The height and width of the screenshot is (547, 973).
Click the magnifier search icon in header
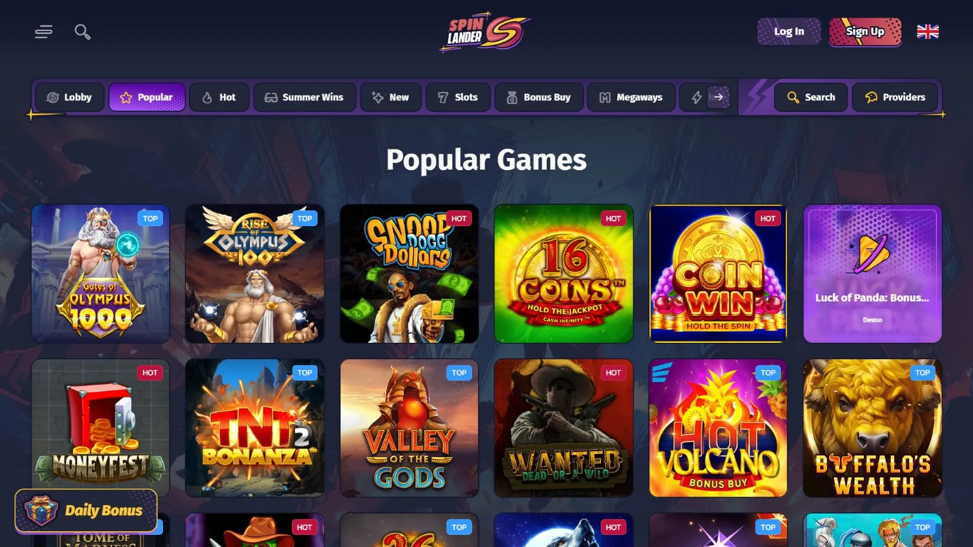[83, 32]
